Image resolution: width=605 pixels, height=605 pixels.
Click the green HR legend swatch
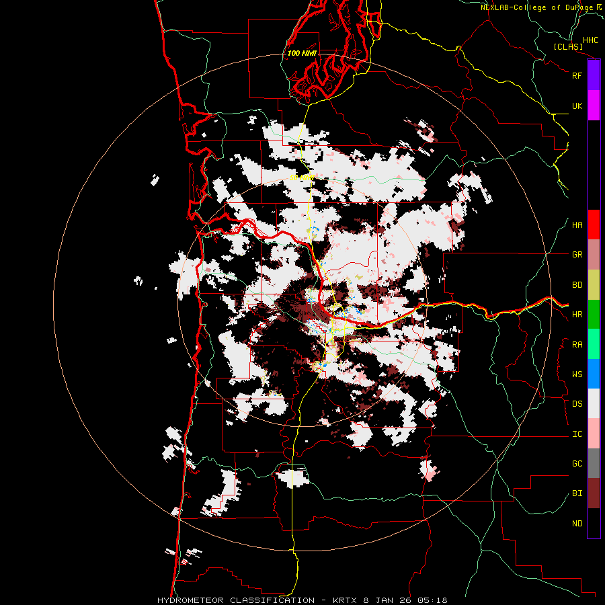pyautogui.click(x=594, y=315)
